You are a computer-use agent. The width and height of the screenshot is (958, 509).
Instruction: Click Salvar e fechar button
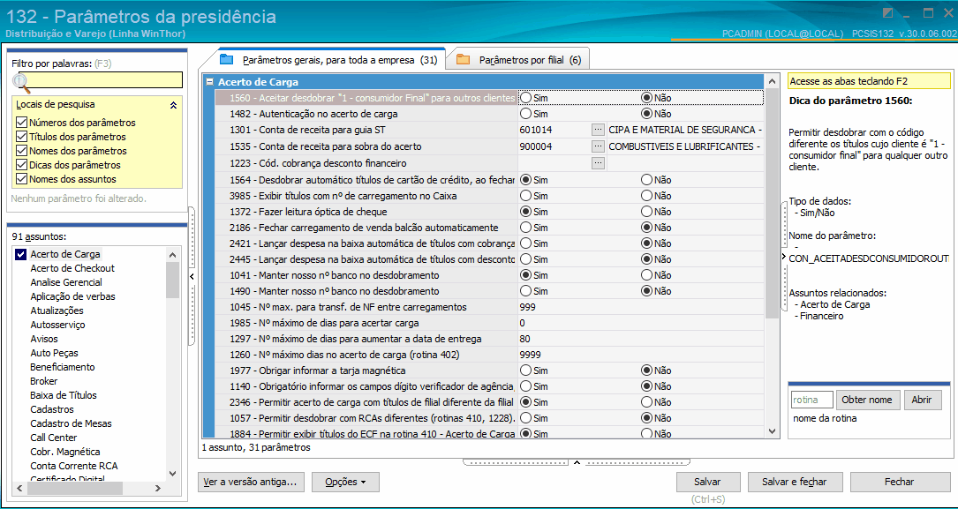pyautogui.click(x=795, y=483)
